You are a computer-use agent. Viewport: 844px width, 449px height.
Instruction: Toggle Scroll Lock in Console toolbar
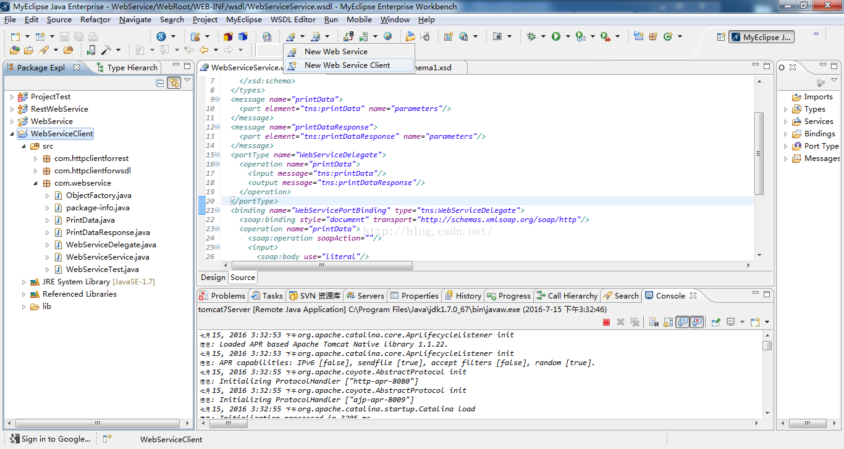(668, 322)
